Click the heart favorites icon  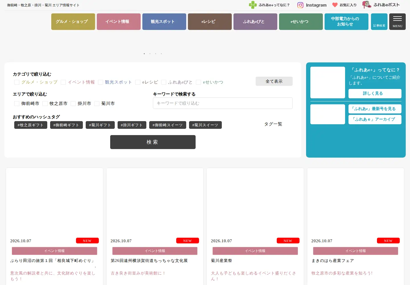335,5
